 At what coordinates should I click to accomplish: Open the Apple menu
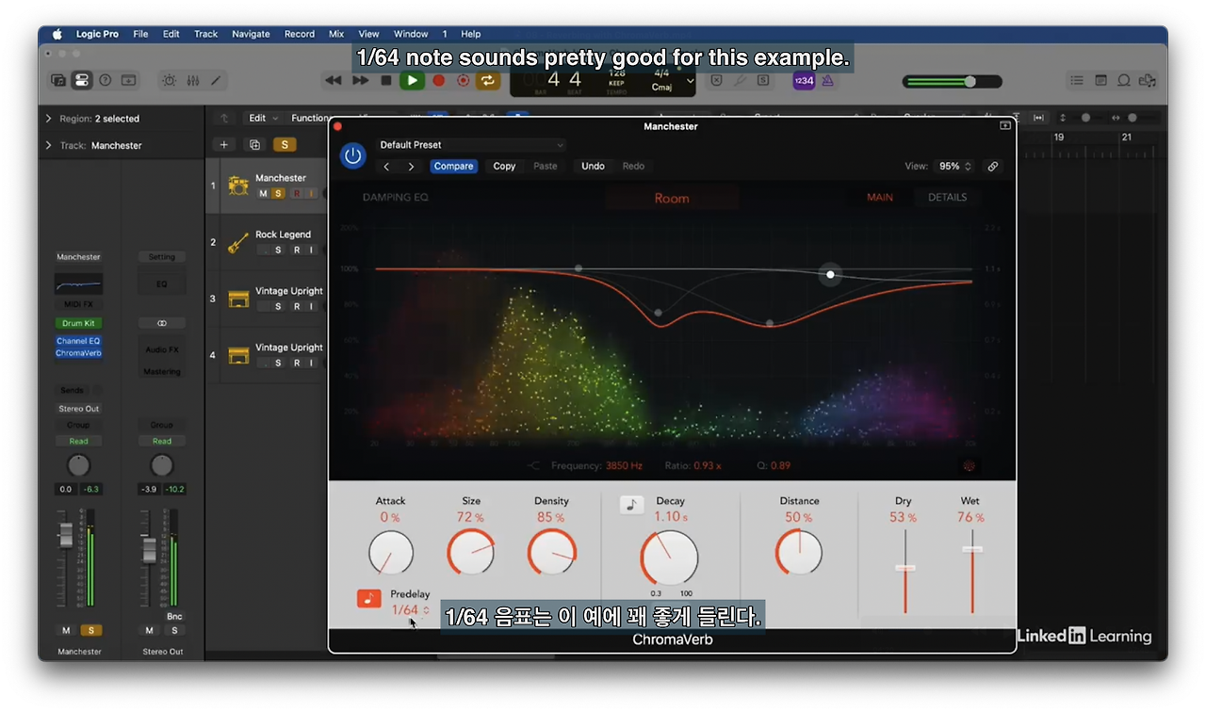tap(57, 34)
